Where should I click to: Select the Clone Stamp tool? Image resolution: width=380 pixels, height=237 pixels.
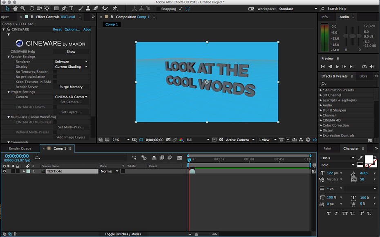click(87, 8)
